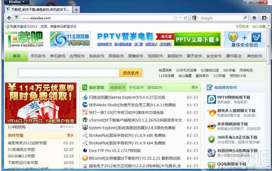Screen dimensions: 272x171
Task: Go back with the back arrow
Action: click(x=9, y=18)
